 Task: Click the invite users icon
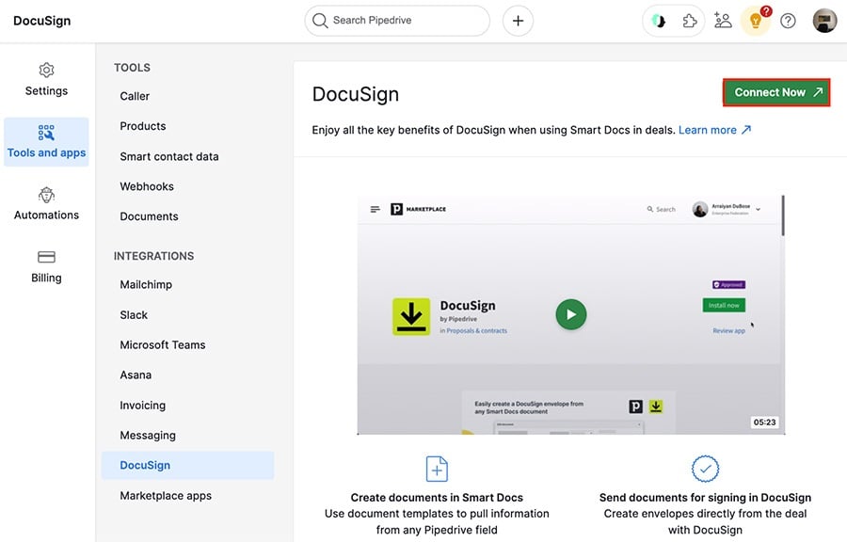(x=723, y=20)
